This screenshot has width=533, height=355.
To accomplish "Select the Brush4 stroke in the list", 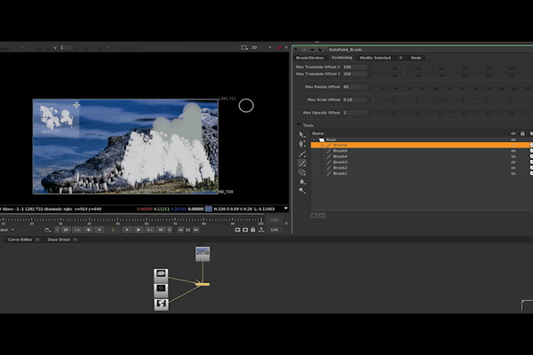I will [339, 156].
